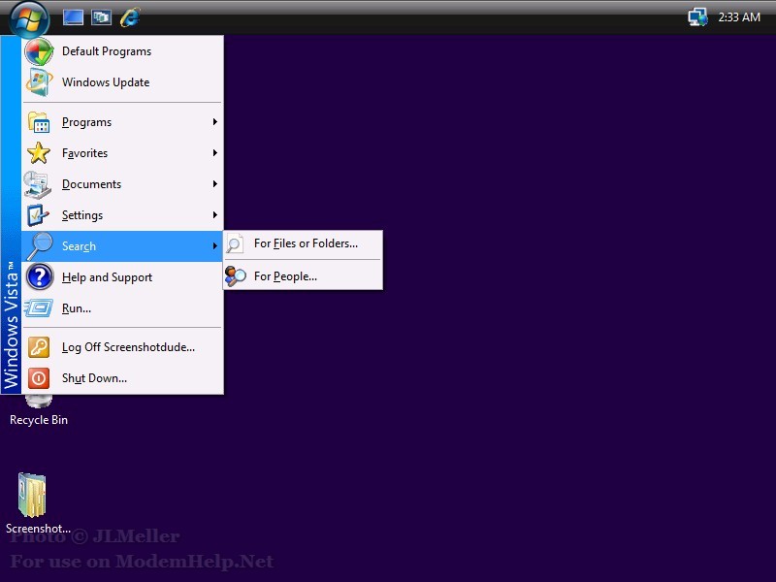Select For Files or Folders...

point(303,243)
